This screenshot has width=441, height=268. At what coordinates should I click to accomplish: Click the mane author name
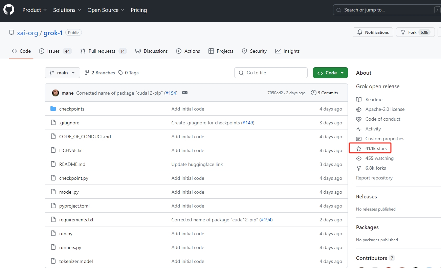[68, 93]
